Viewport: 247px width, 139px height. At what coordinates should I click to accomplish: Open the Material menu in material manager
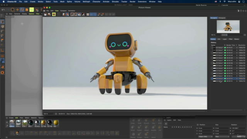34,118
